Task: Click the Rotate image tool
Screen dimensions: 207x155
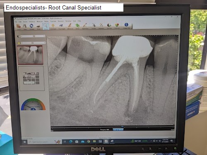Action: coord(94,26)
